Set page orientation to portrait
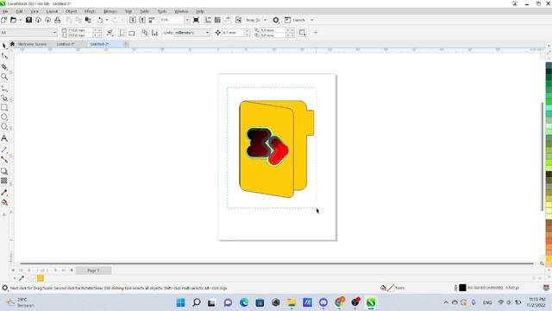 [122, 33]
